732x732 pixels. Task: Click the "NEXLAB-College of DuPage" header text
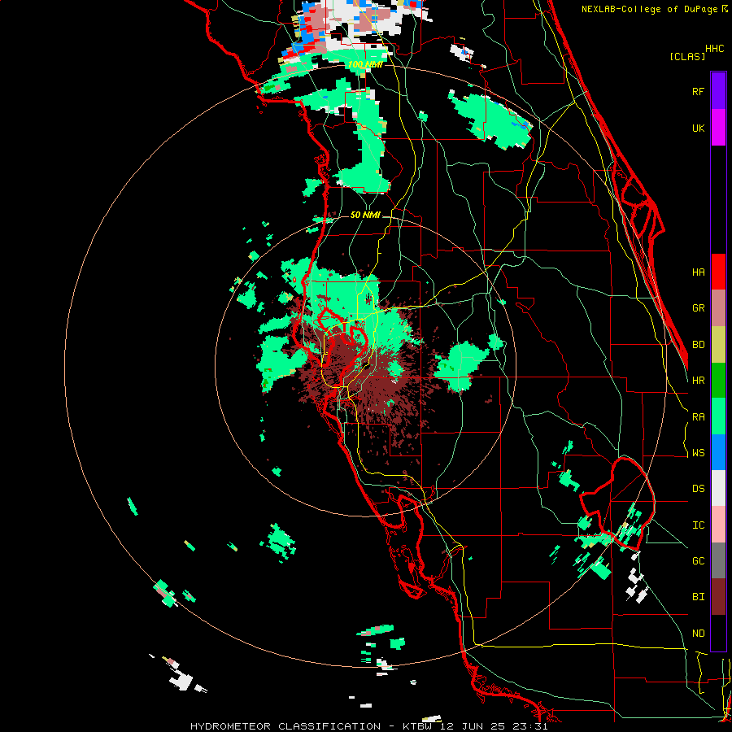point(649,9)
